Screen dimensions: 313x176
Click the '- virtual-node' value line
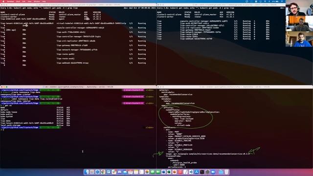pyautogui.click(x=182, y=125)
